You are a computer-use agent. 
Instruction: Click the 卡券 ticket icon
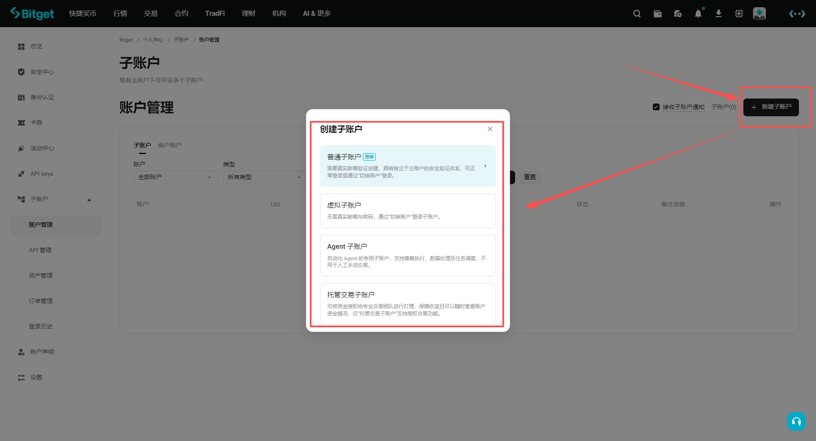coord(21,123)
